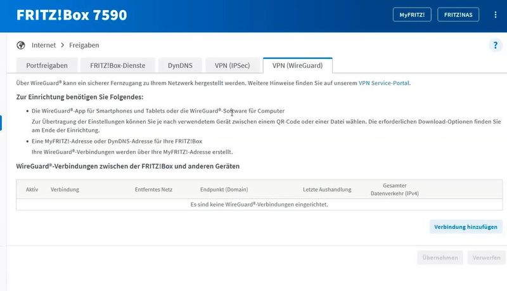
Task: Switch to the VPN (IPSec) tab
Action: point(233,66)
